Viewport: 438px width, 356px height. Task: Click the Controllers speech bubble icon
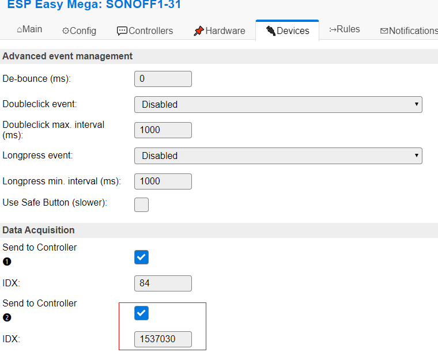(122, 31)
